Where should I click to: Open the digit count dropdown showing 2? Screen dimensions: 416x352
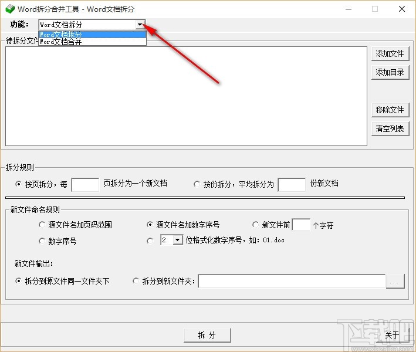pos(178,240)
